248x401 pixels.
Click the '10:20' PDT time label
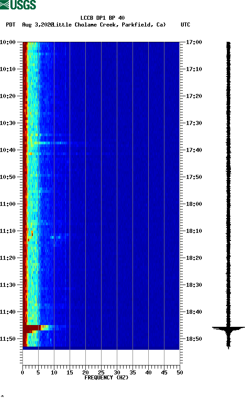click(8, 96)
